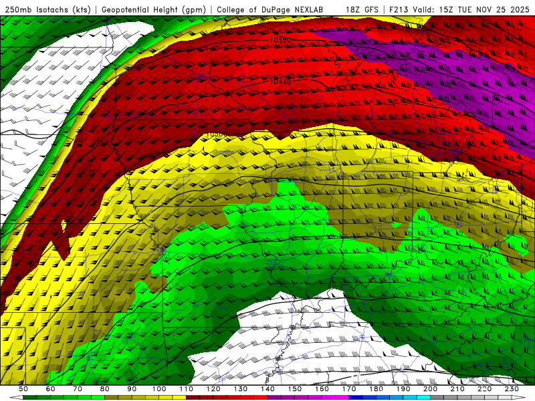The height and width of the screenshot is (401, 535).
Task: Click the 120 value on the color scale
Action: click(213, 389)
